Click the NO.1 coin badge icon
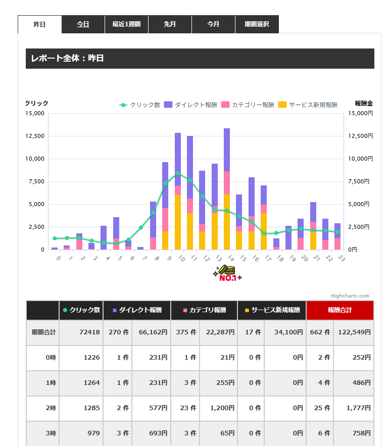The height and width of the screenshot is (446, 388). 227,273
